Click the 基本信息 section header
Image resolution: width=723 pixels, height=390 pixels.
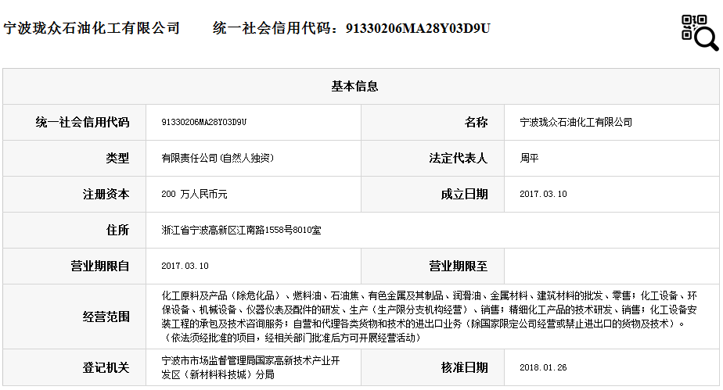pyautogui.click(x=354, y=86)
